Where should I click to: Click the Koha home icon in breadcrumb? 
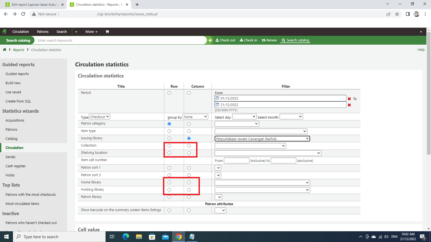5,50
